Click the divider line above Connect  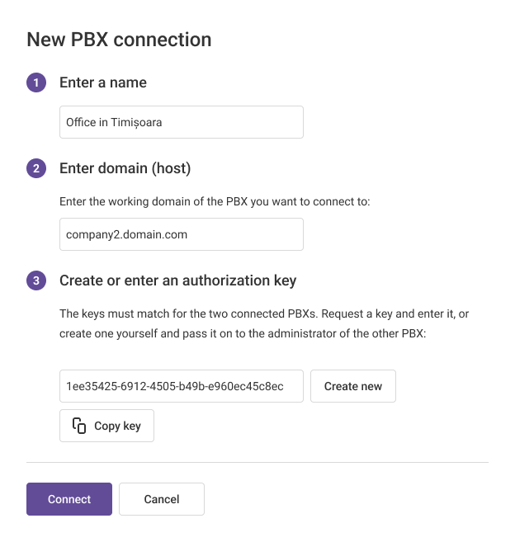(x=257, y=462)
